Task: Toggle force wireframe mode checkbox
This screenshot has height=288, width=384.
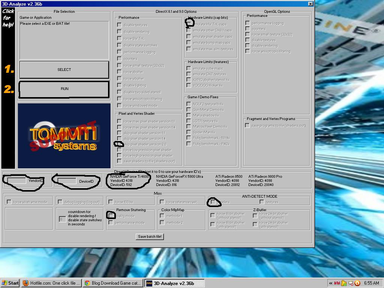Action: click(9, 202)
